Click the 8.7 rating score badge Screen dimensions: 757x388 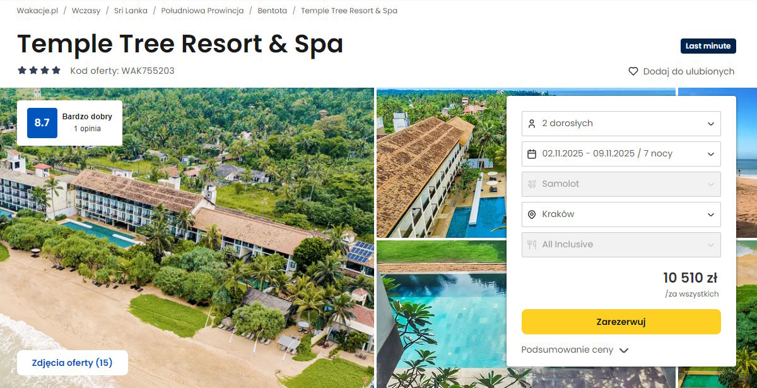coord(42,123)
